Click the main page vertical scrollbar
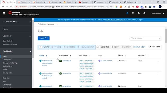Viewport: 167px width, 93px height. coord(166,36)
